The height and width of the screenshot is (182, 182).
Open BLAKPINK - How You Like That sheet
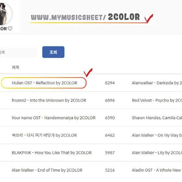pyautogui.click(x=52, y=153)
